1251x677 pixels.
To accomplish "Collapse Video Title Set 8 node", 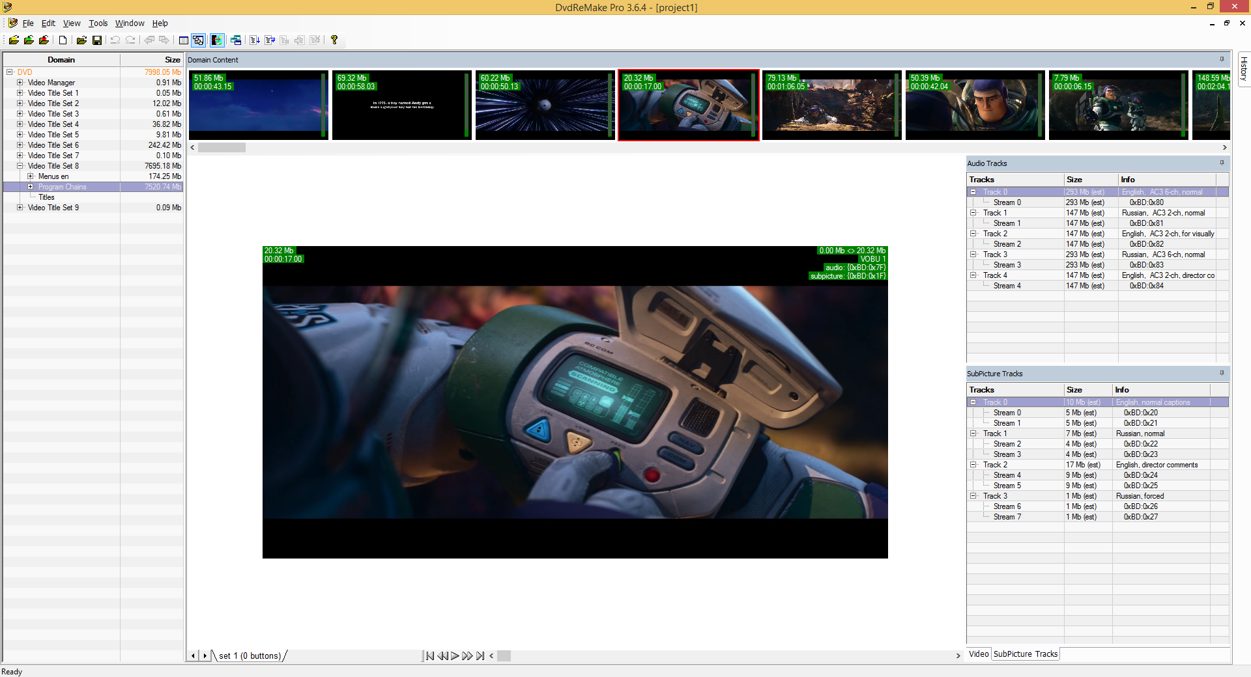I will 20,166.
